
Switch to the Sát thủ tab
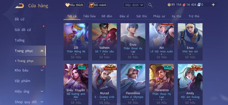click(x=142, y=16)
